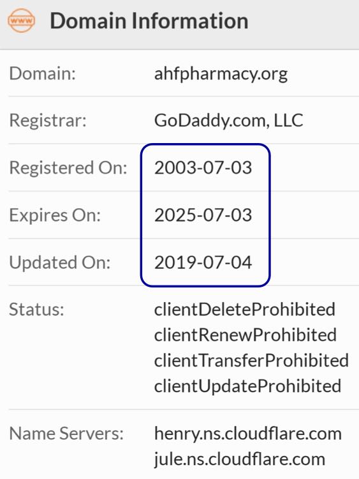
Task: Click the registered date 2003-07-03
Action: pyautogui.click(x=203, y=168)
